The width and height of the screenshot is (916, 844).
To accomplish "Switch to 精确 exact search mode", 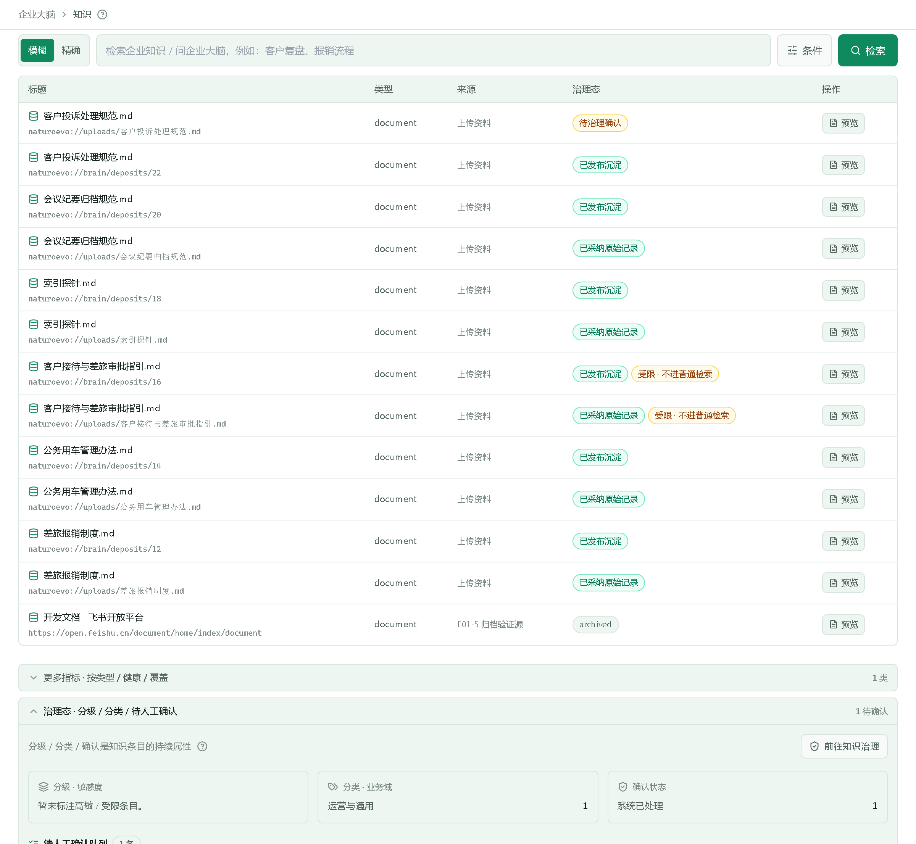I will (71, 50).
